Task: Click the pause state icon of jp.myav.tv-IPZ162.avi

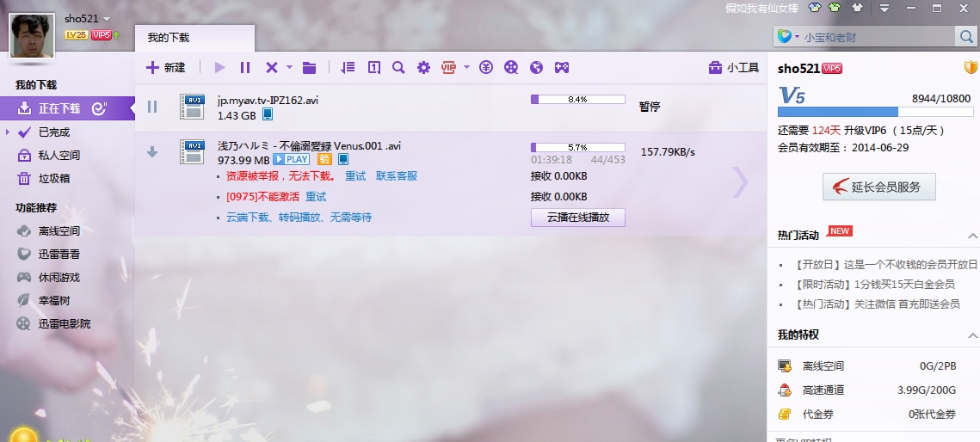Action: tap(152, 107)
